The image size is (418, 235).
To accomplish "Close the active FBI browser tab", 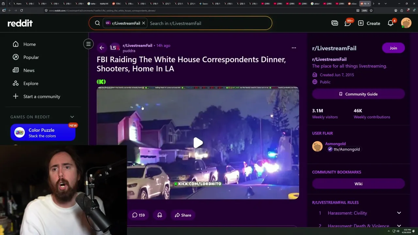I will click(369, 4).
